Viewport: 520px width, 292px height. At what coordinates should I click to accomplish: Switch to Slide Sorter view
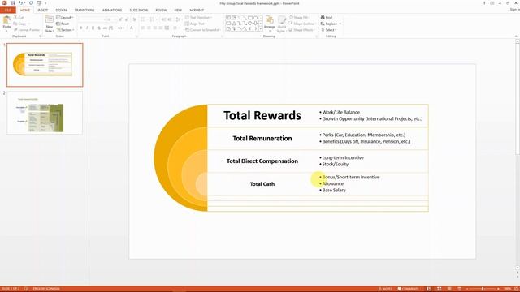tap(439, 289)
